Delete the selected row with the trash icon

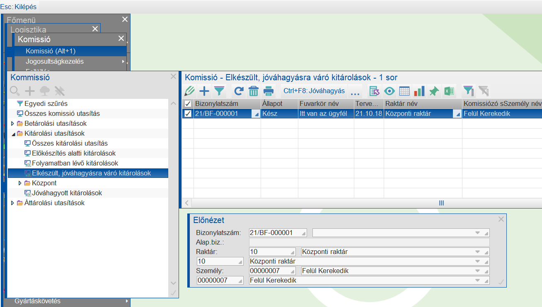click(254, 91)
